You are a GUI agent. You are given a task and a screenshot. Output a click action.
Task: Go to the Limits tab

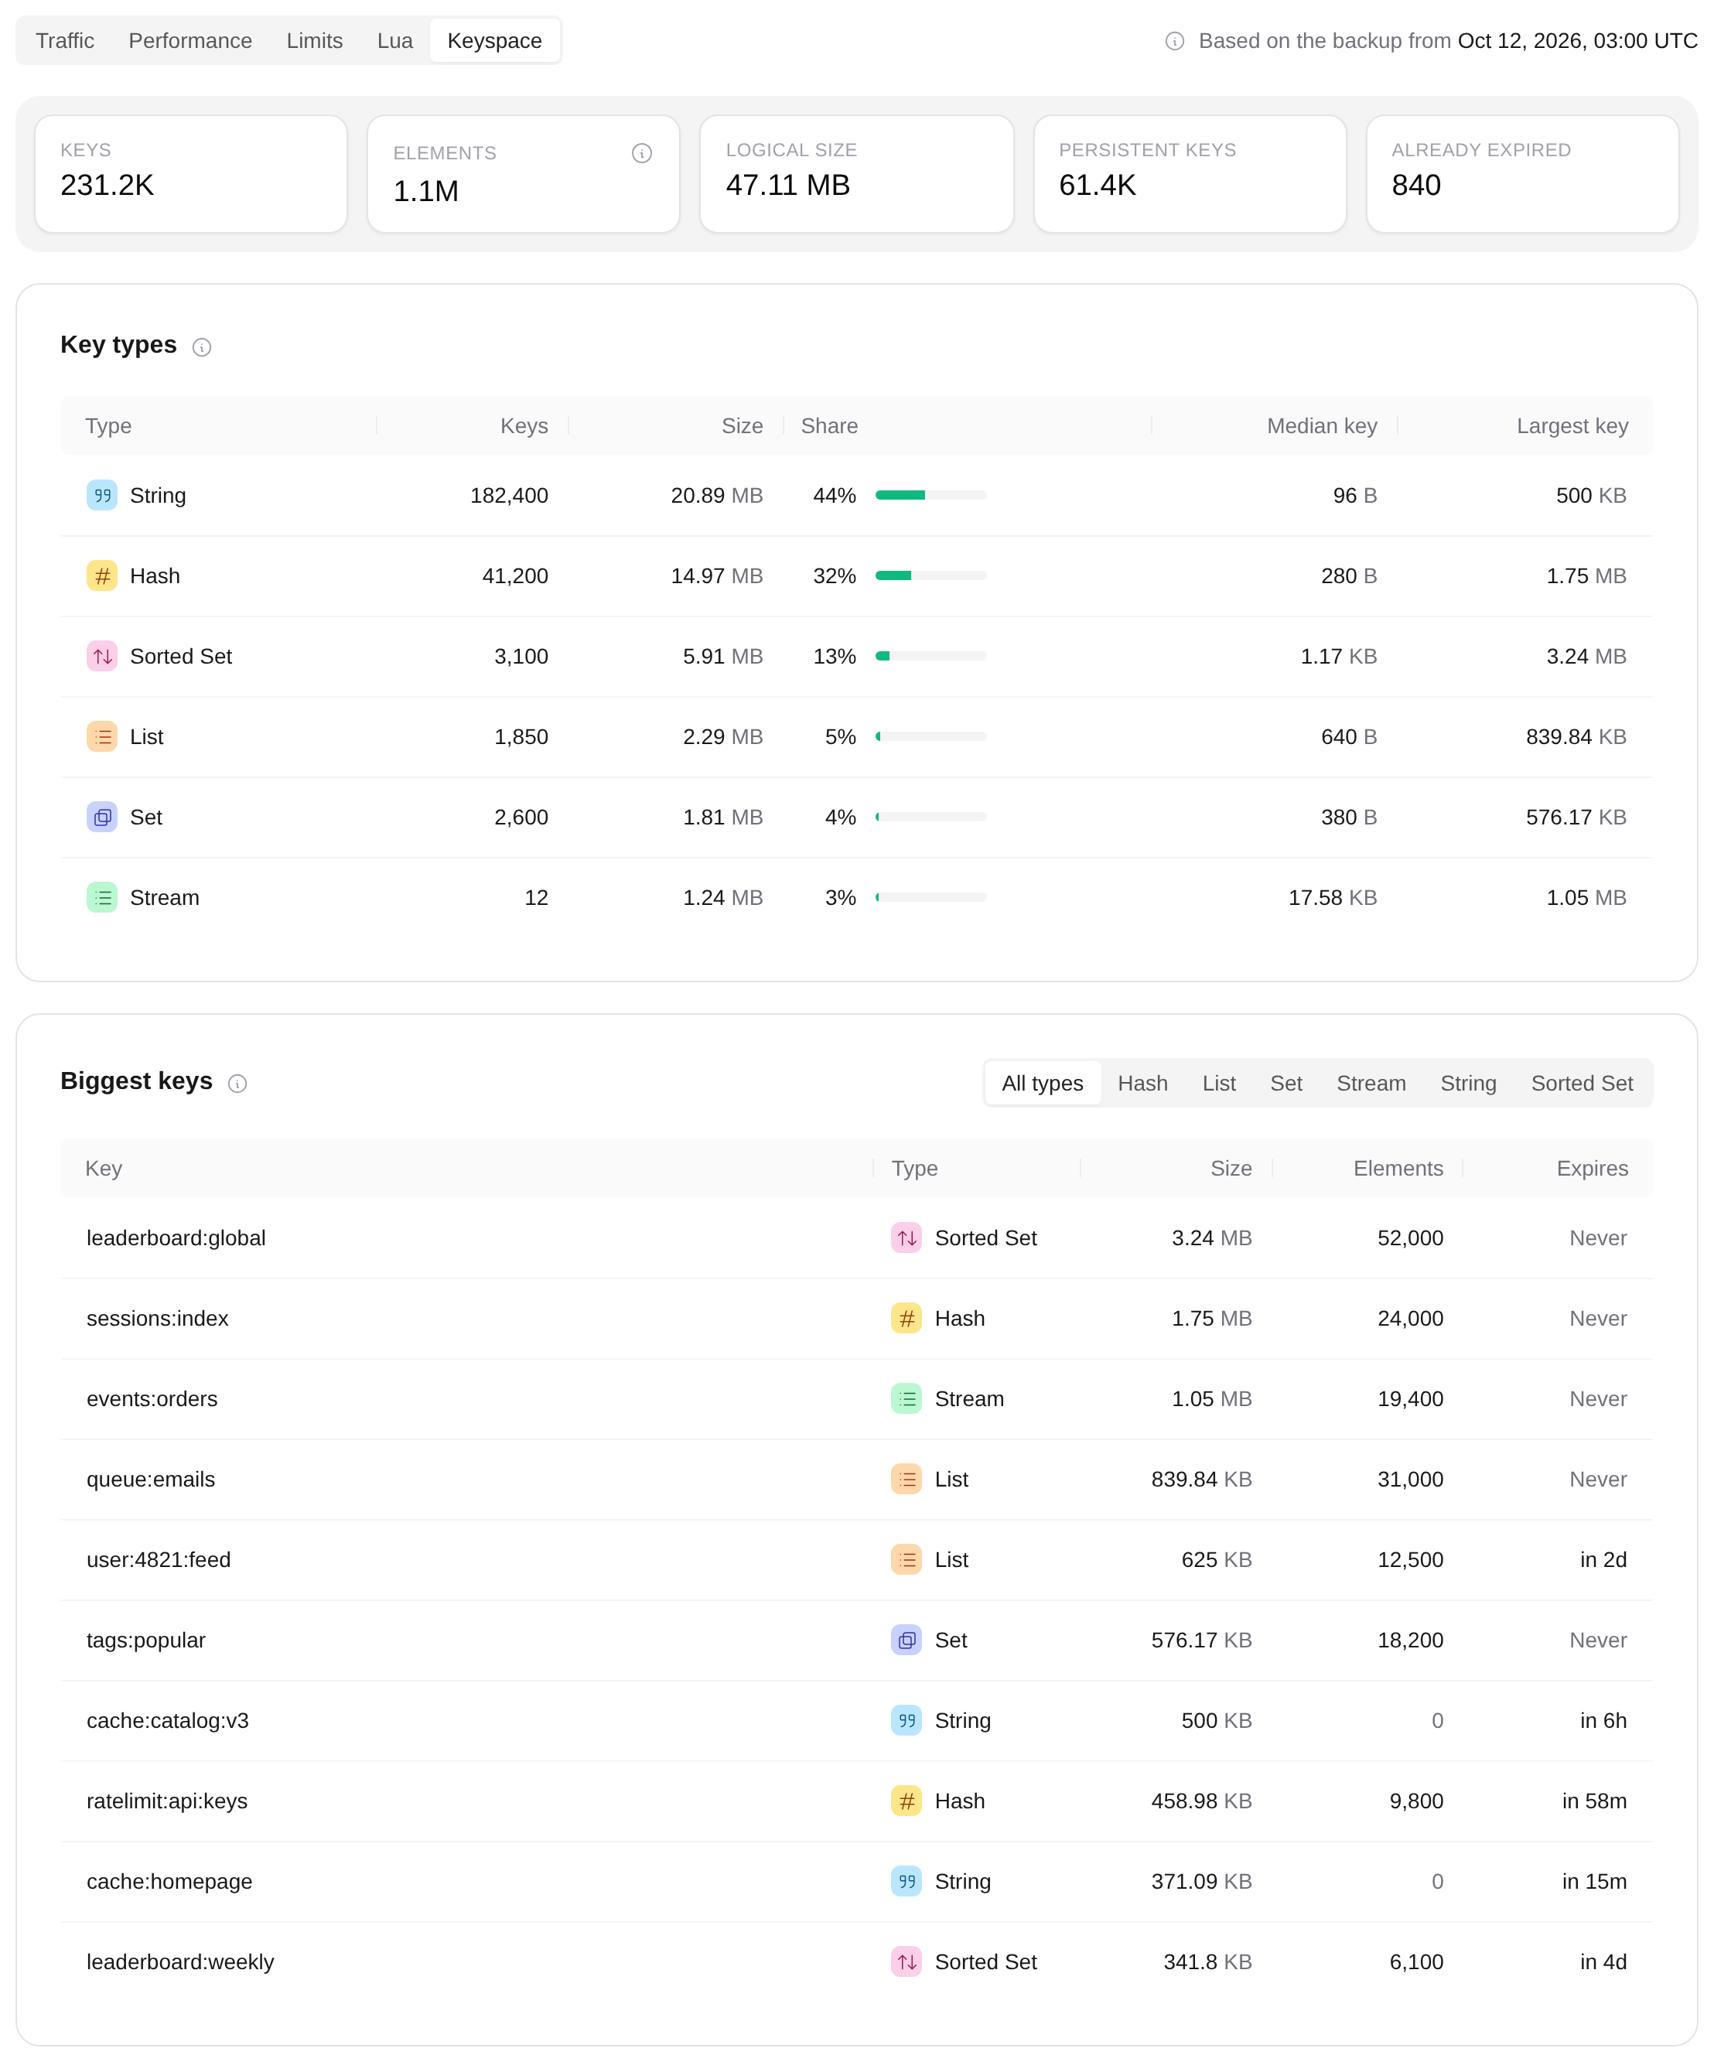[315, 41]
